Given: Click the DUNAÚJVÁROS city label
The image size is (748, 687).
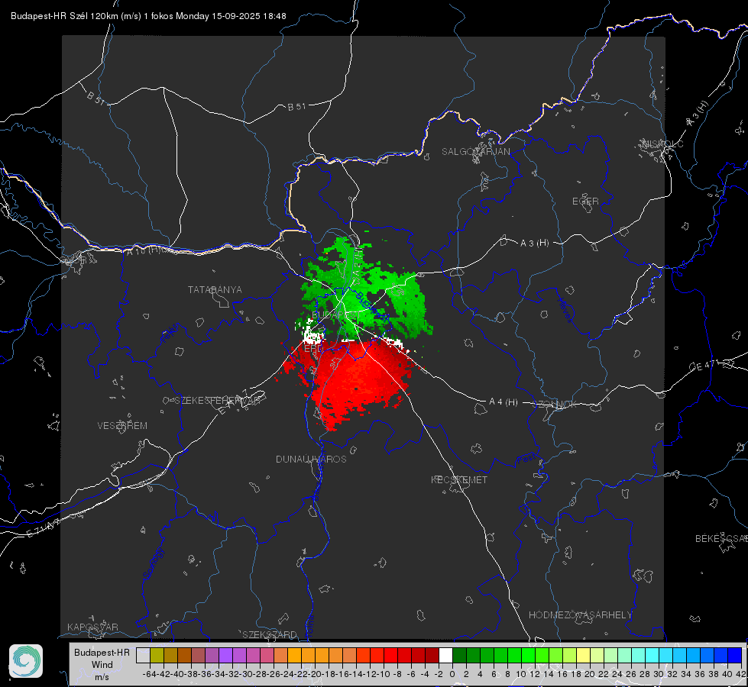Looking at the screenshot, I should [x=311, y=459].
